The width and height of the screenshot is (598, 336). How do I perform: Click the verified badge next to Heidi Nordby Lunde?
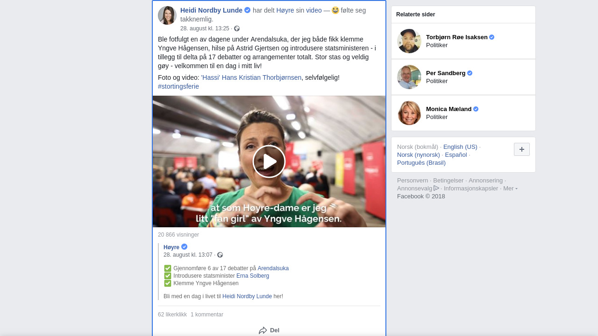[x=248, y=10]
